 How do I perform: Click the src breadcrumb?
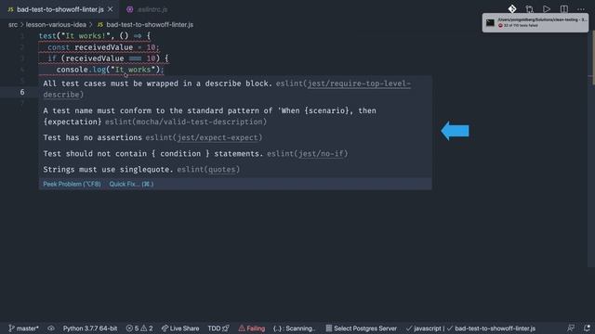point(13,25)
